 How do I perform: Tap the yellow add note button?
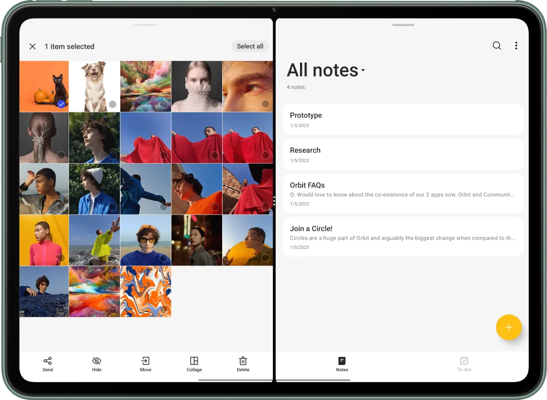click(x=508, y=327)
